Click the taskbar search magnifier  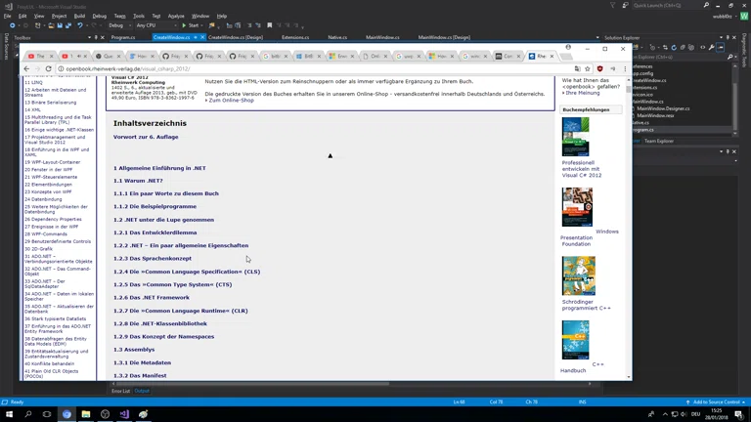28,414
